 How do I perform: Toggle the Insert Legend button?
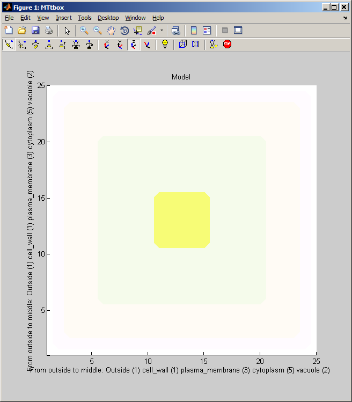[207, 31]
